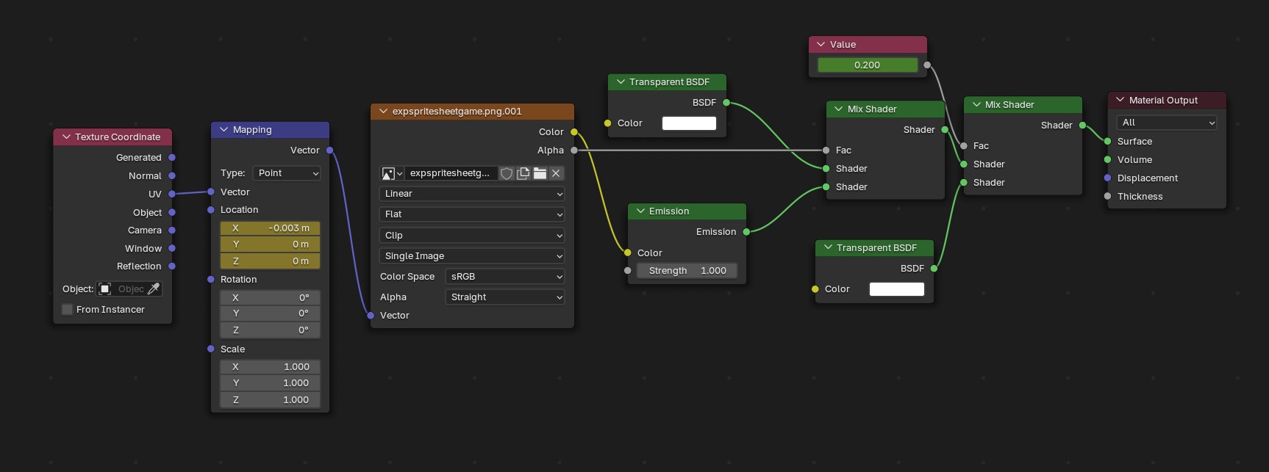
Task: Click the UV output socket of Texture Coordinate
Action: 172,194
